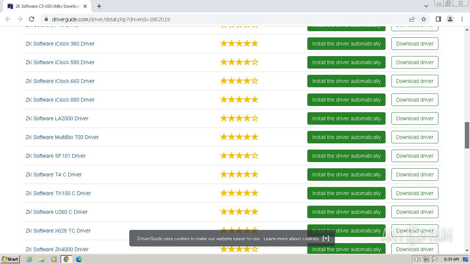Image resolution: width=470 pixels, height=264 pixels.
Task: Open ZK Software iClock 660 Driver link
Action: pyautogui.click(x=60, y=81)
